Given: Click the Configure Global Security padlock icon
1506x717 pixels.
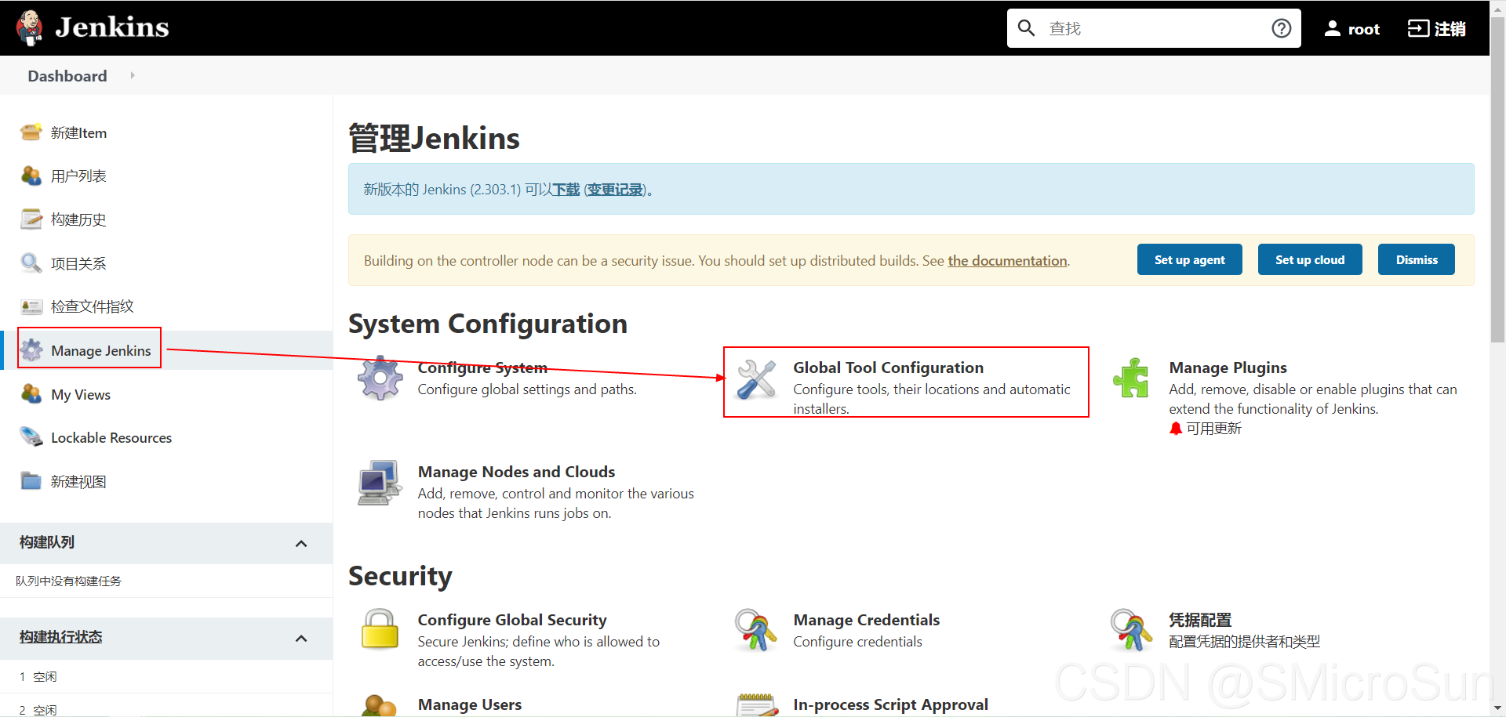Looking at the screenshot, I should [380, 629].
